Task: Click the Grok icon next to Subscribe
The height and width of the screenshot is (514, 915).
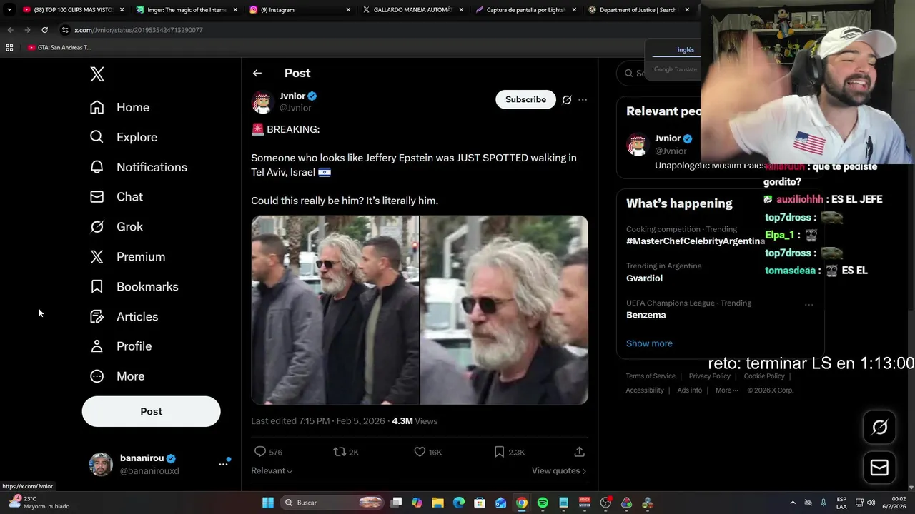Action: click(567, 100)
